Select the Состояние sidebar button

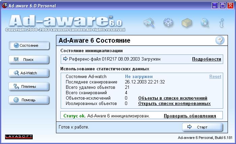click(29, 45)
